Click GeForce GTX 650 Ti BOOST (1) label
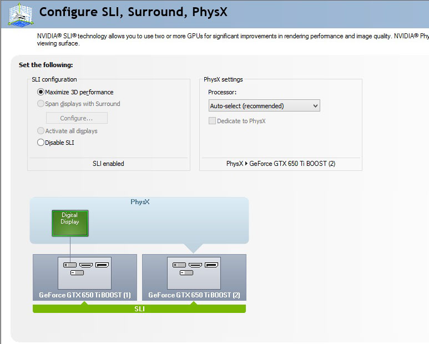429x344 pixels. [84, 295]
